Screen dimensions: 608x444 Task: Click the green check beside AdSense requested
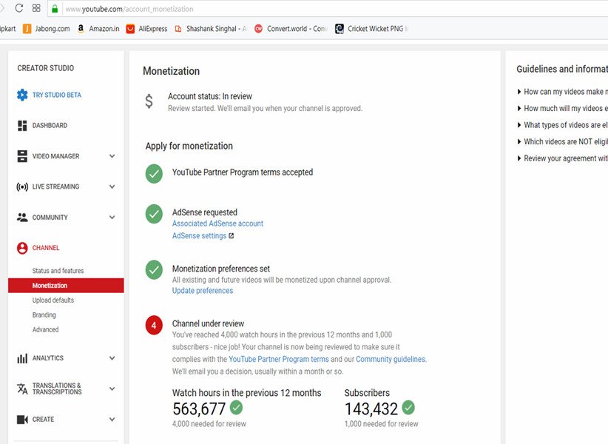click(154, 214)
